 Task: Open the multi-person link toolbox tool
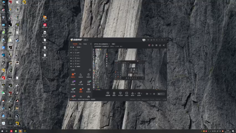(81, 83)
